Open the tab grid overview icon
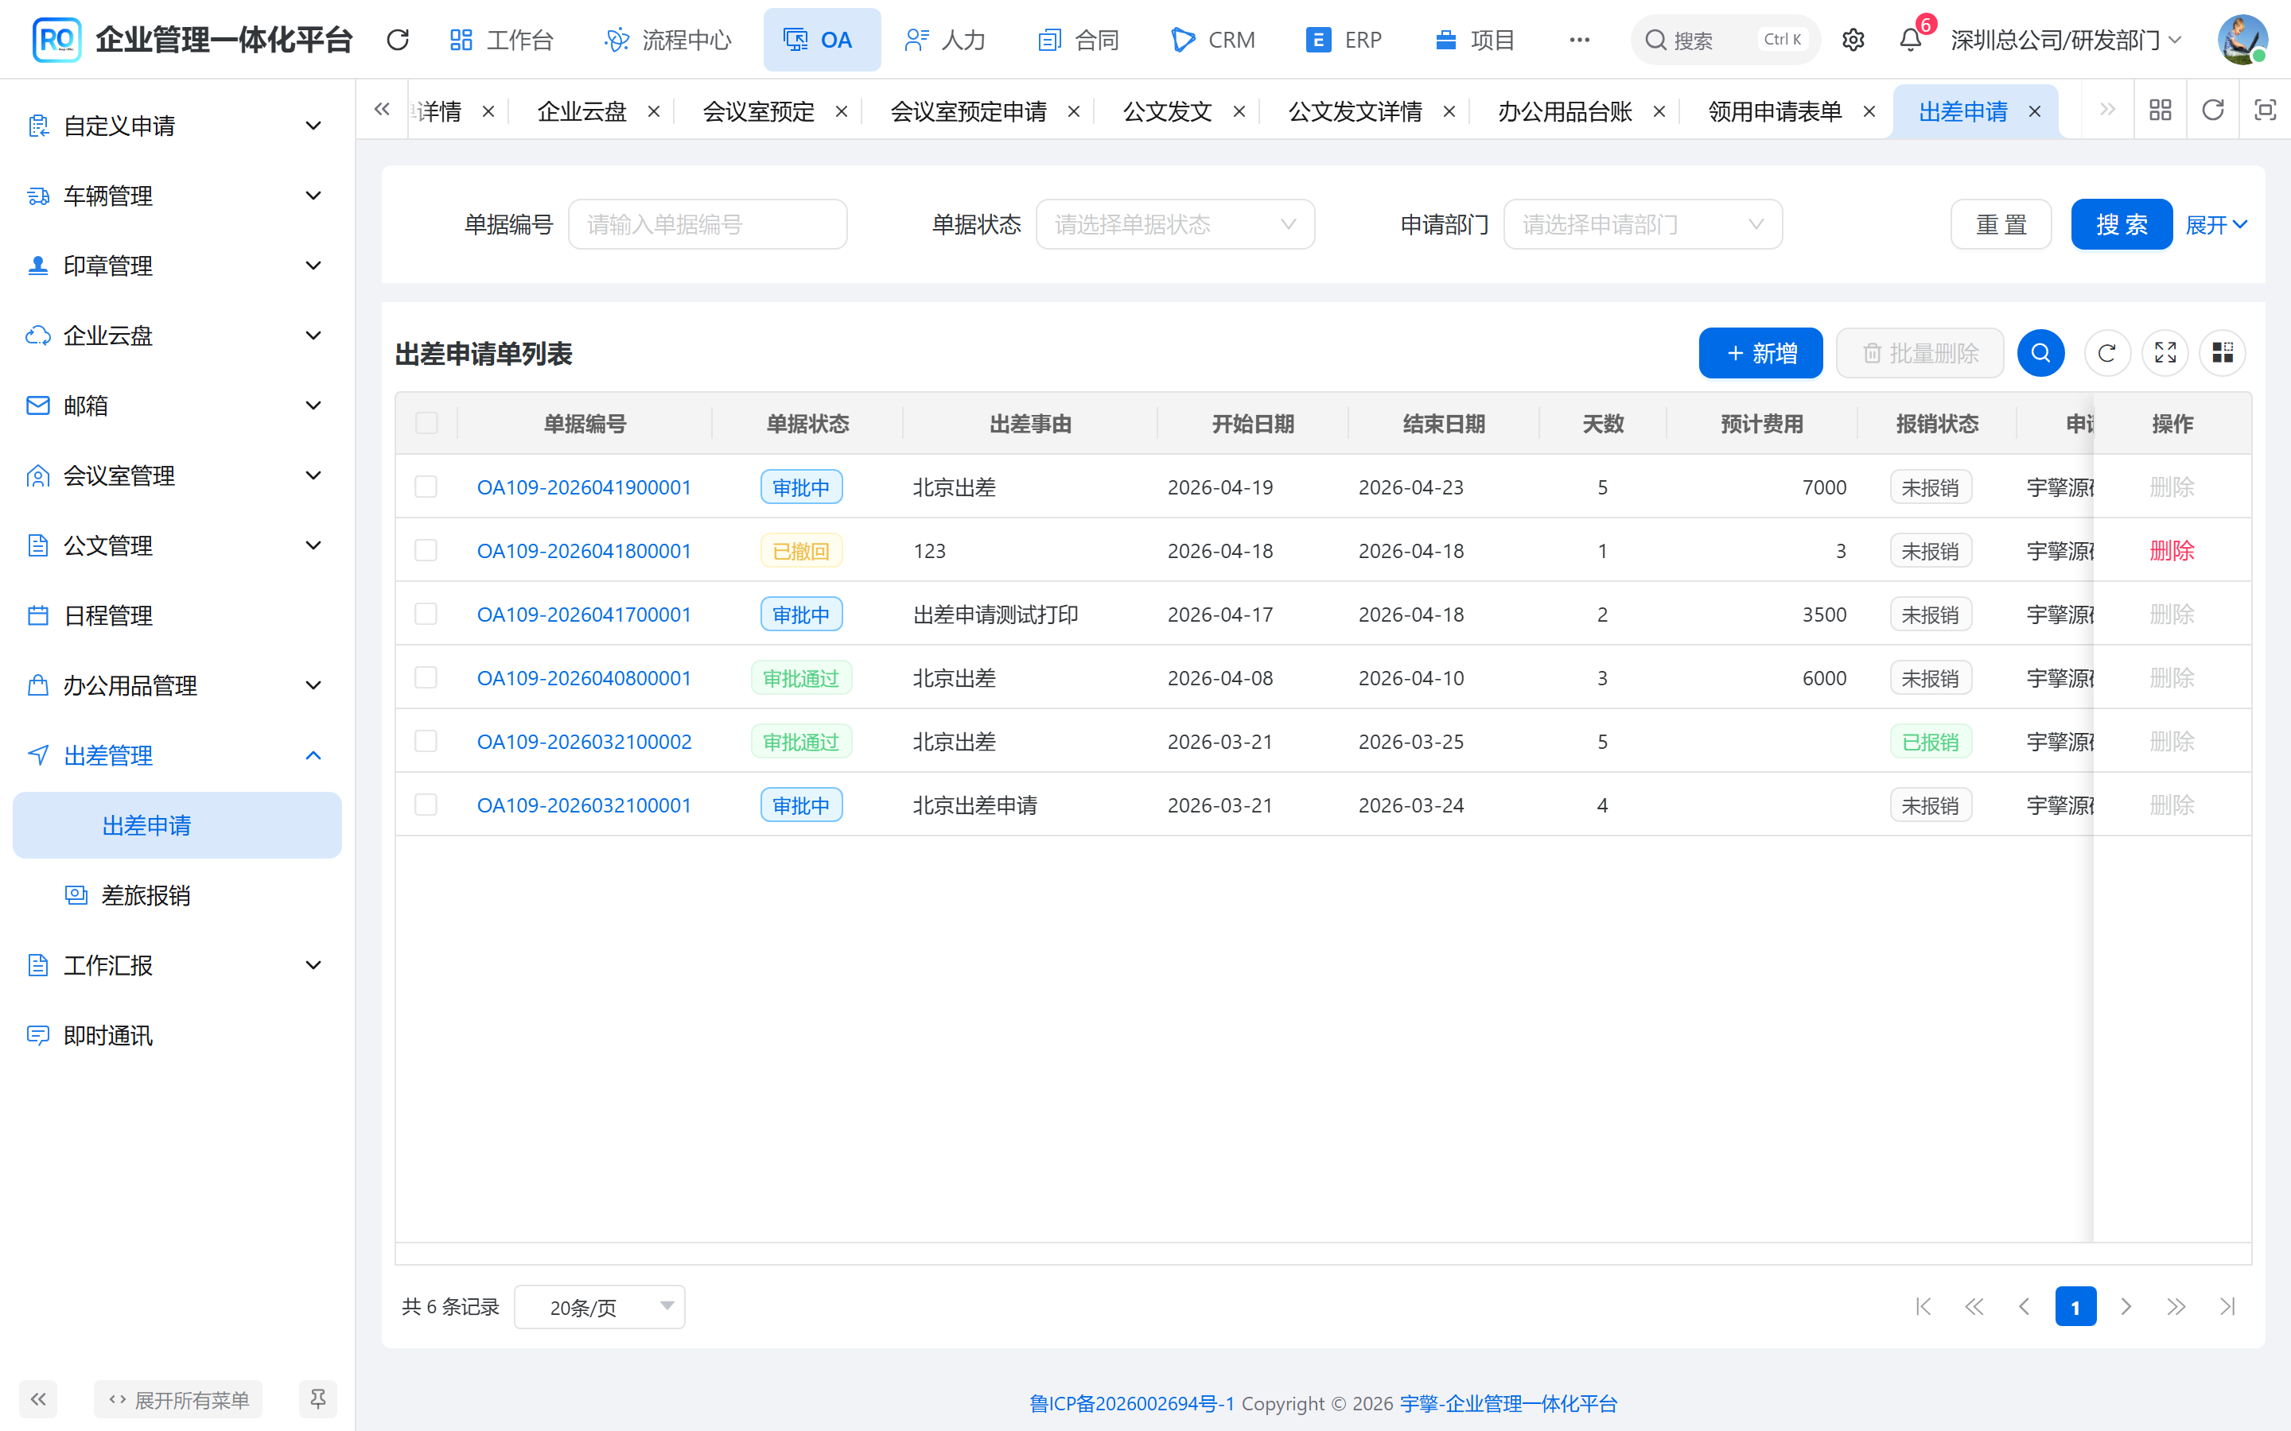Screen dimensions: 2291x1431 [x=2161, y=111]
